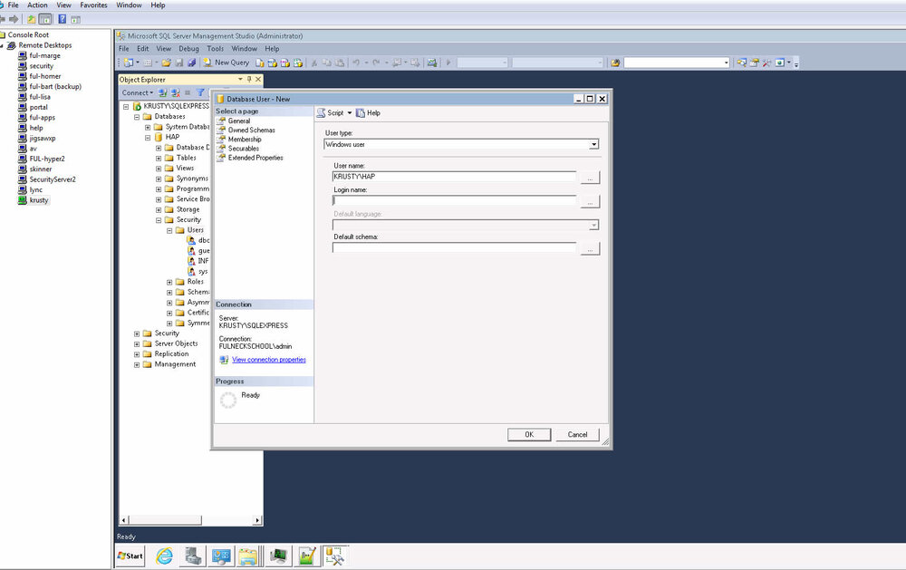Pin the Object Explorer panel with auto-hide icon

click(250, 79)
